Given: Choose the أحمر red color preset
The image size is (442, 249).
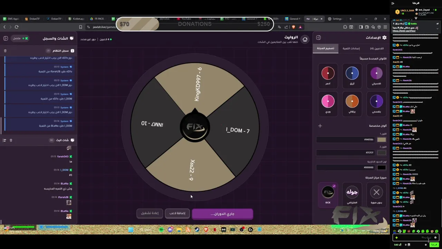Looking at the screenshot, I should pyautogui.click(x=328, y=75).
